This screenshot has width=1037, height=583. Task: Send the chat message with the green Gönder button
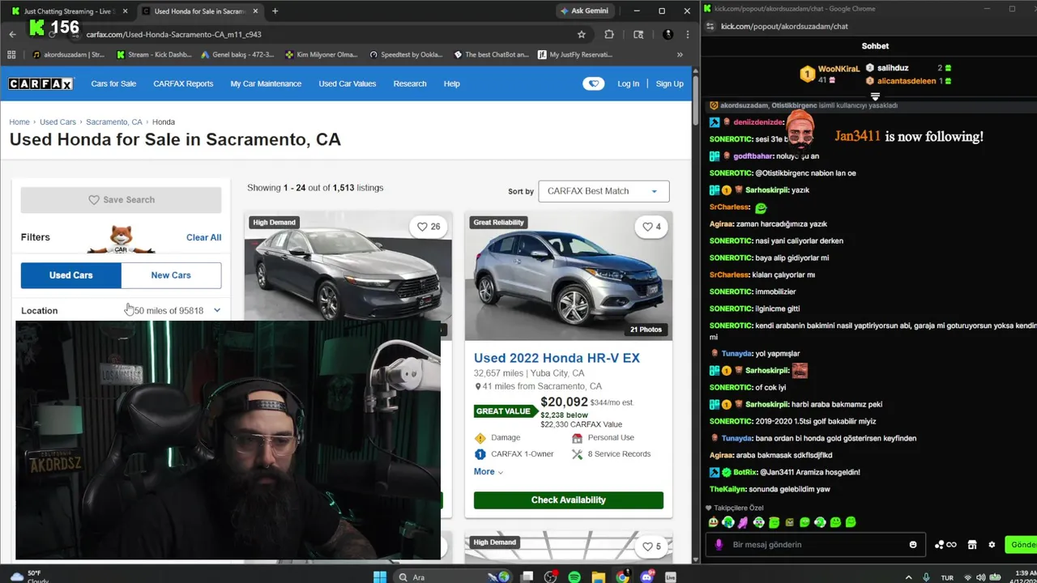[x=1021, y=545]
